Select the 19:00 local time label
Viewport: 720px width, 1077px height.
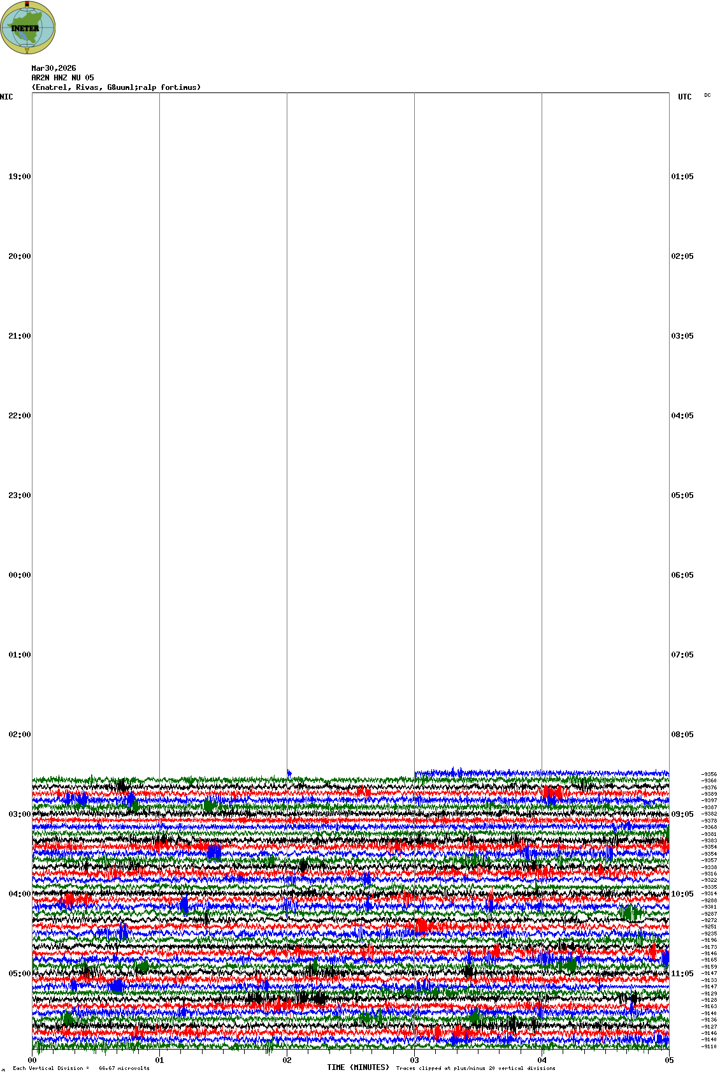click(19, 177)
